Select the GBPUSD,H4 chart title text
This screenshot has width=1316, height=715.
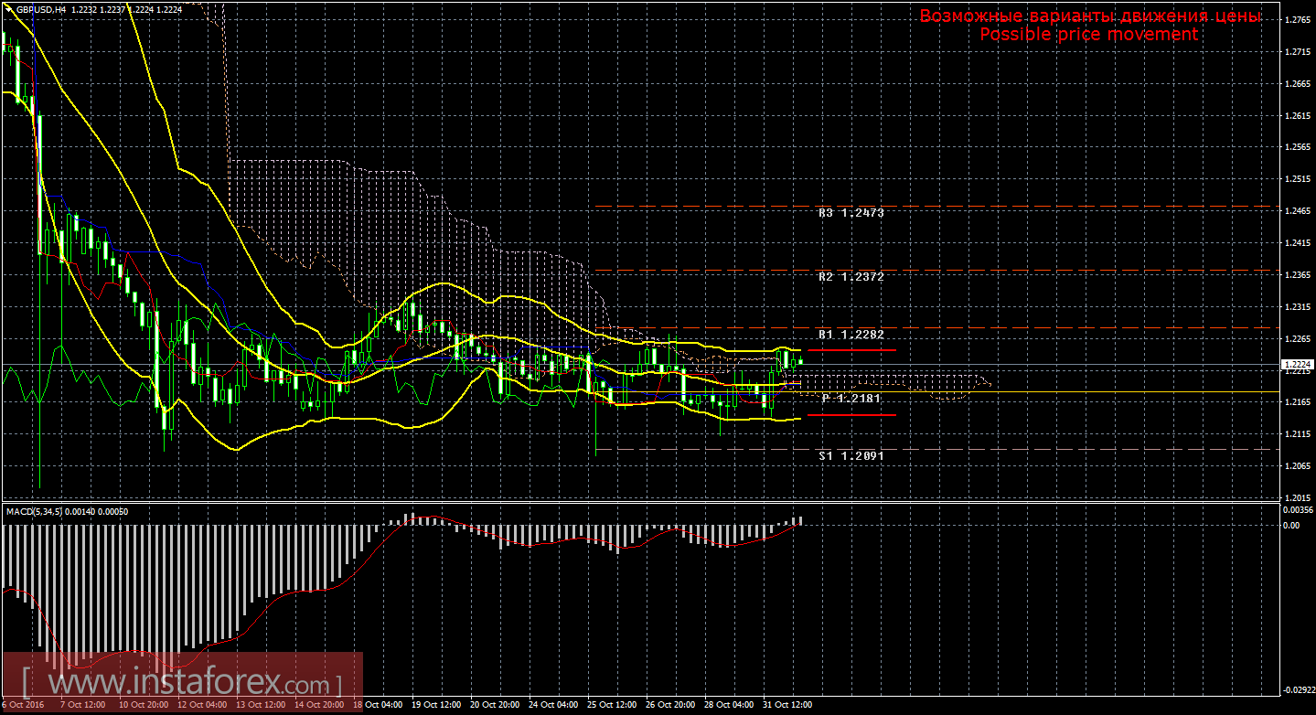pyautogui.click(x=40, y=9)
